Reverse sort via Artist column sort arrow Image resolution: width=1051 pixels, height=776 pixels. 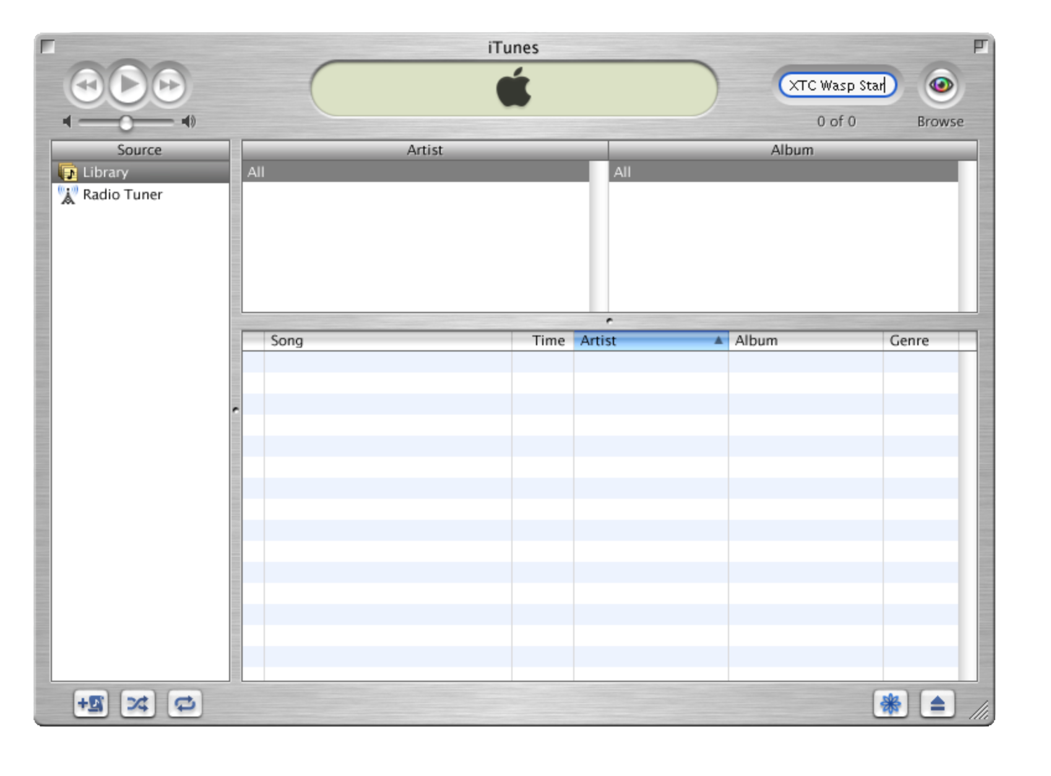(x=718, y=340)
